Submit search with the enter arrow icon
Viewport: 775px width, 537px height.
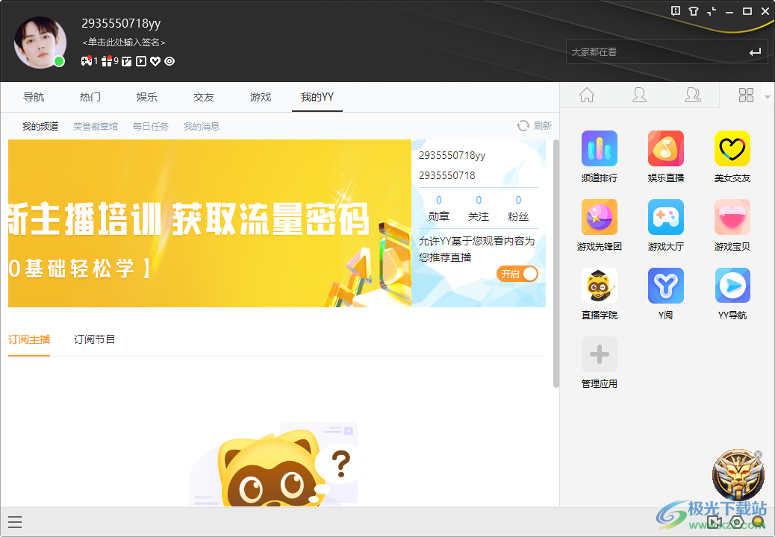tap(755, 51)
